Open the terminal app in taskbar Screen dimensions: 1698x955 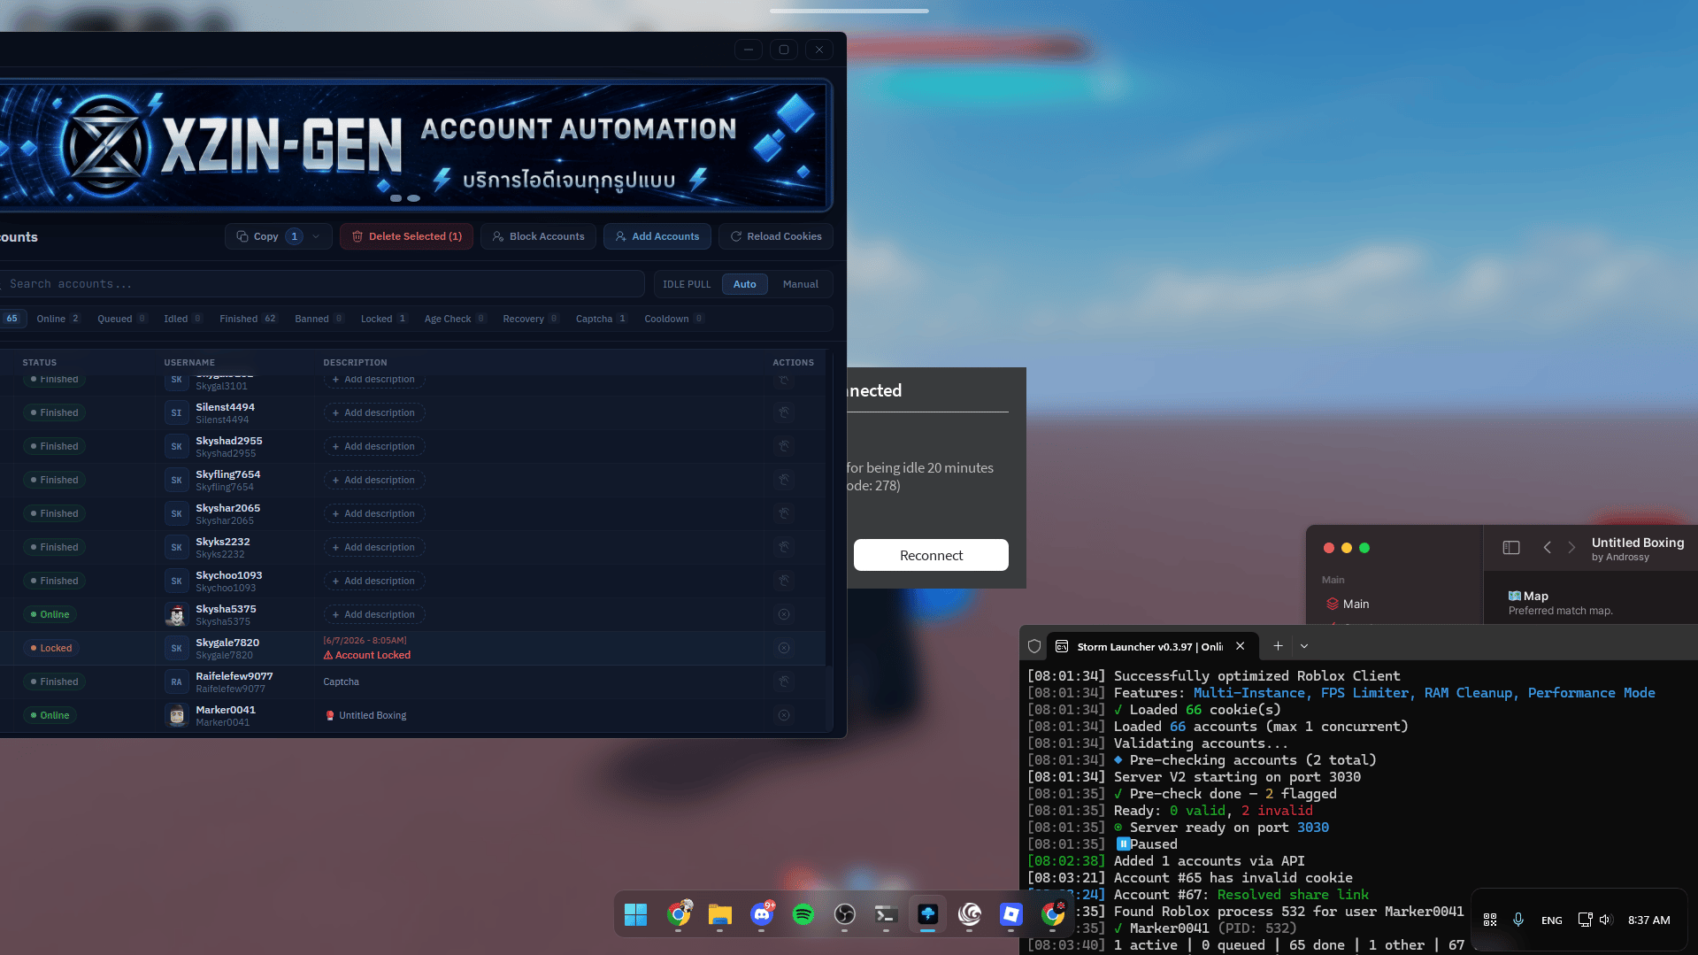886,914
